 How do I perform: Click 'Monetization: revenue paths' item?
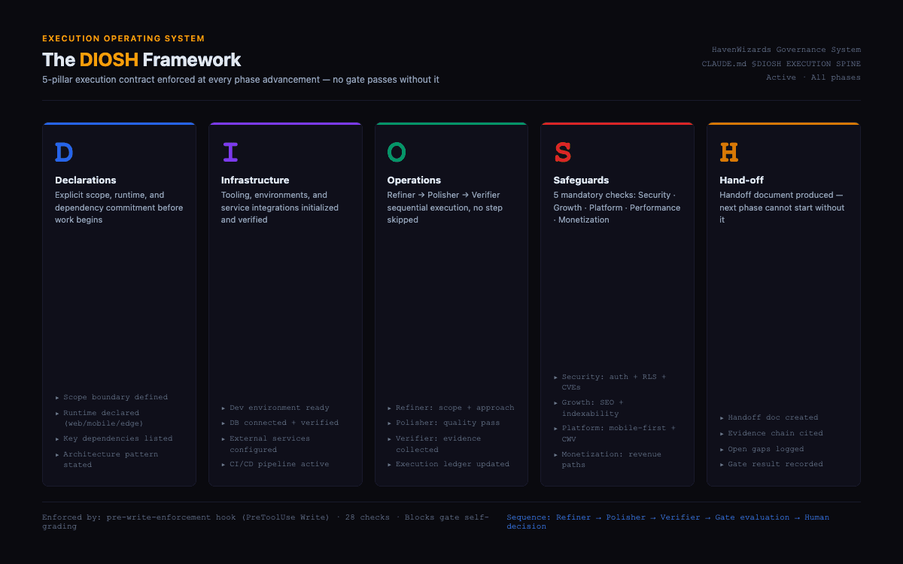coord(607,459)
